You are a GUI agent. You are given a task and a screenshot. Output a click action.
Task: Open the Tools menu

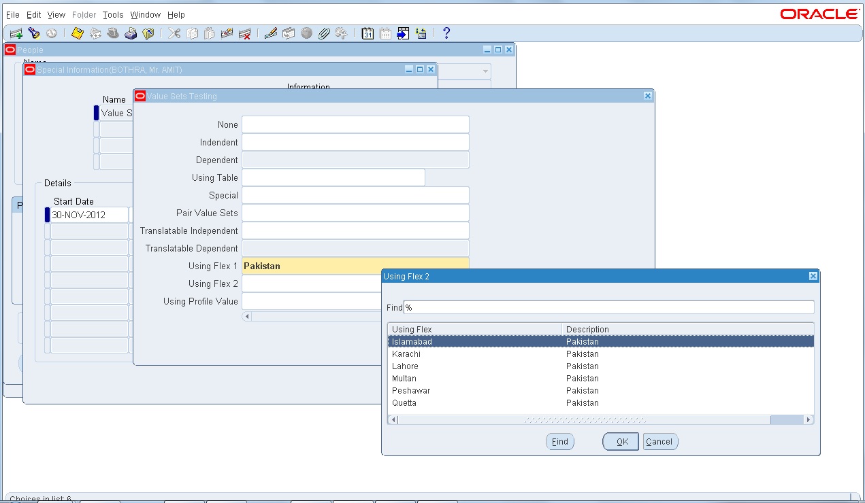coord(112,14)
